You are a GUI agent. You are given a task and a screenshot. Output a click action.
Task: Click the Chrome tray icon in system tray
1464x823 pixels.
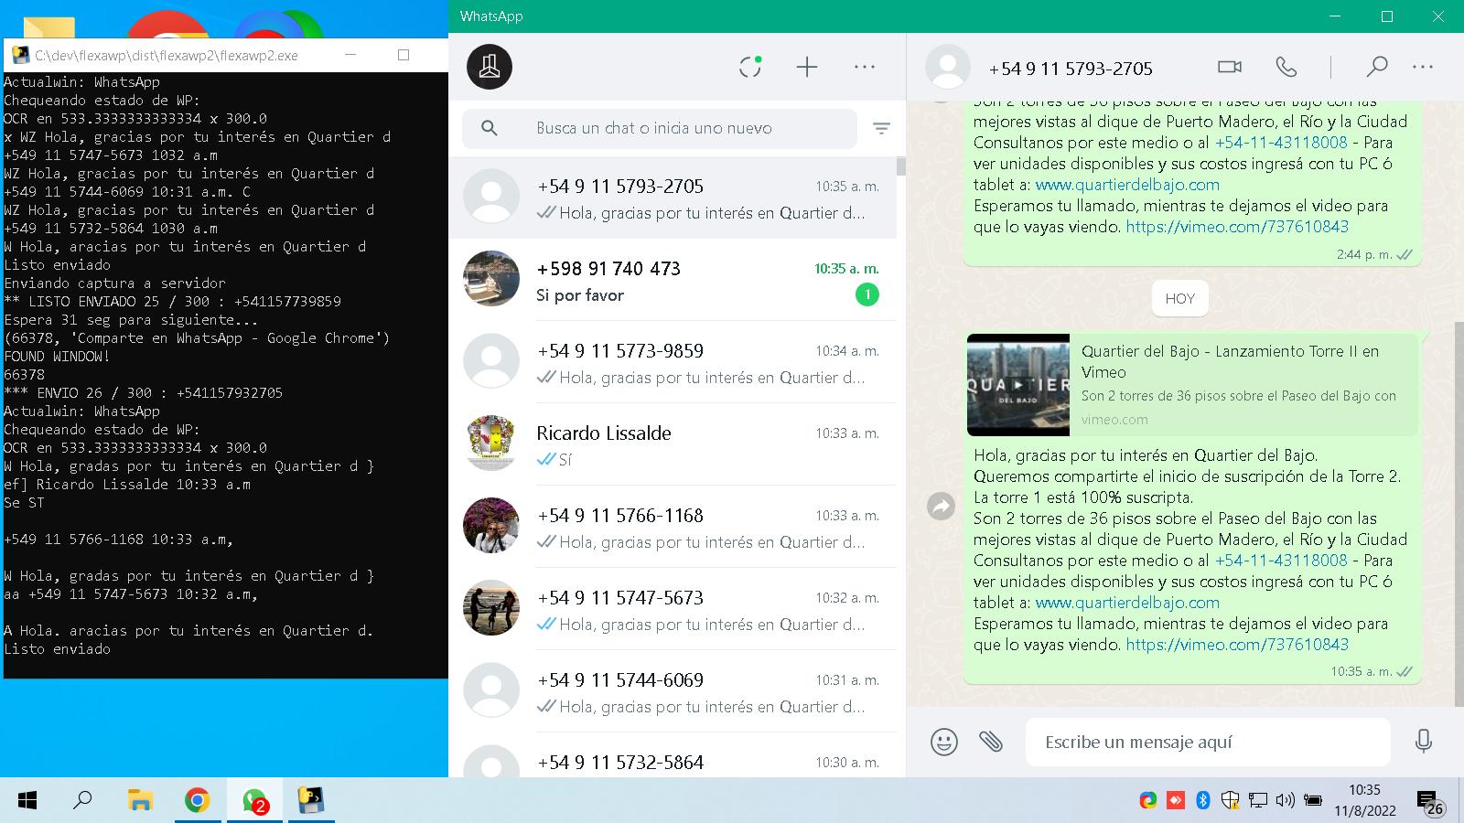point(1148,801)
